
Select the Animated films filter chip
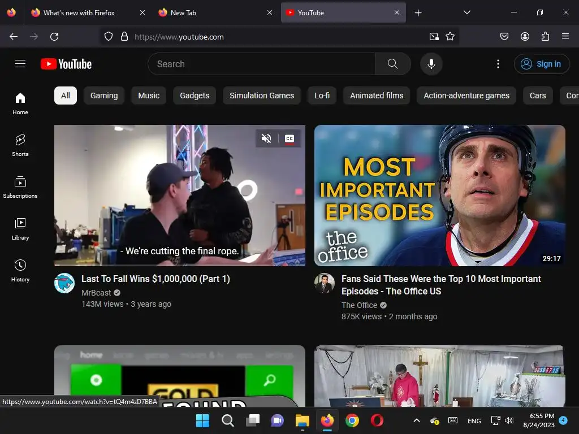[377, 96]
